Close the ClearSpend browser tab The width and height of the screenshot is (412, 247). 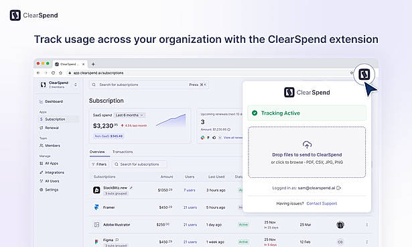click(83, 64)
